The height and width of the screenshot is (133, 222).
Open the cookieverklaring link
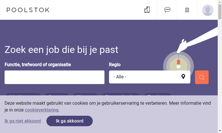42,110
